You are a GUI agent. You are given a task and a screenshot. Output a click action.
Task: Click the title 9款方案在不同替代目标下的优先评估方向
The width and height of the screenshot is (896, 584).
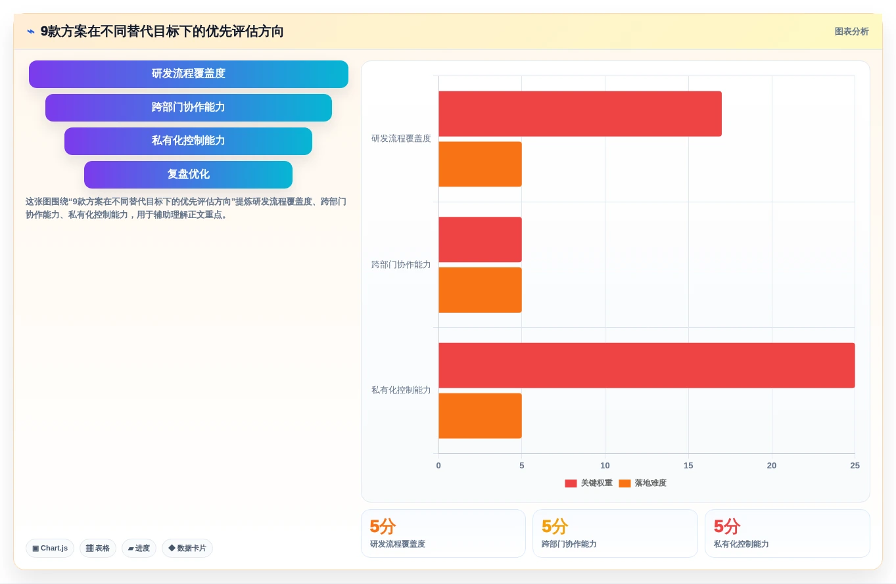pyautogui.click(x=162, y=32)
